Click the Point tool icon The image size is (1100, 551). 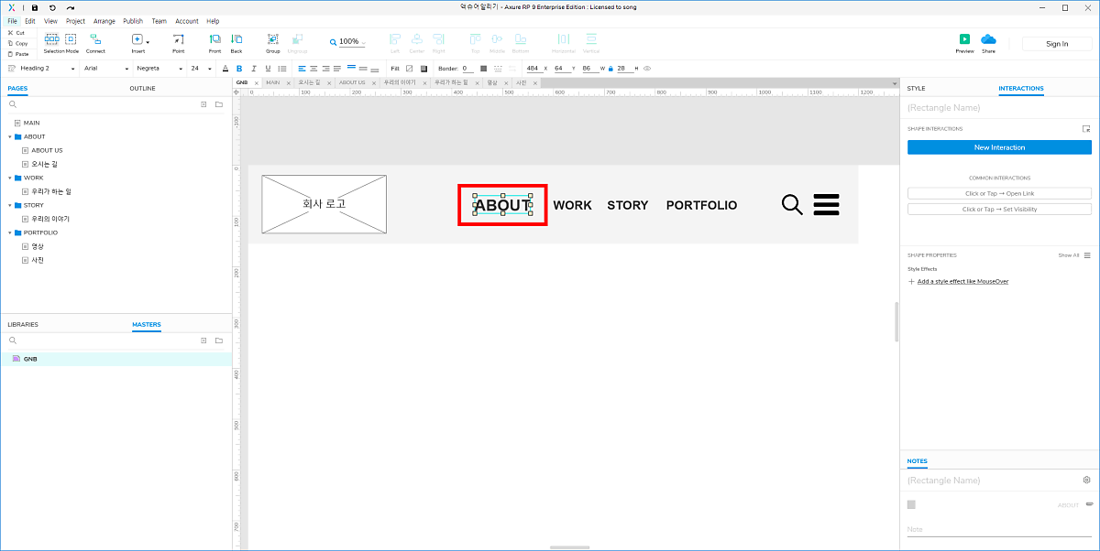tap(179, 39)
